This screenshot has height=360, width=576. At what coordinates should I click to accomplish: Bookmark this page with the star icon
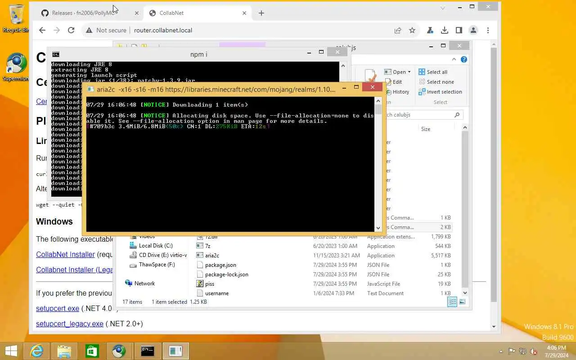(x=412, y=30)
